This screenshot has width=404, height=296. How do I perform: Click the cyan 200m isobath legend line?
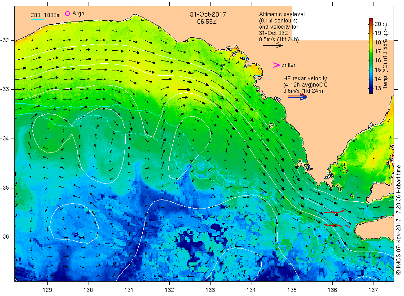37,19
